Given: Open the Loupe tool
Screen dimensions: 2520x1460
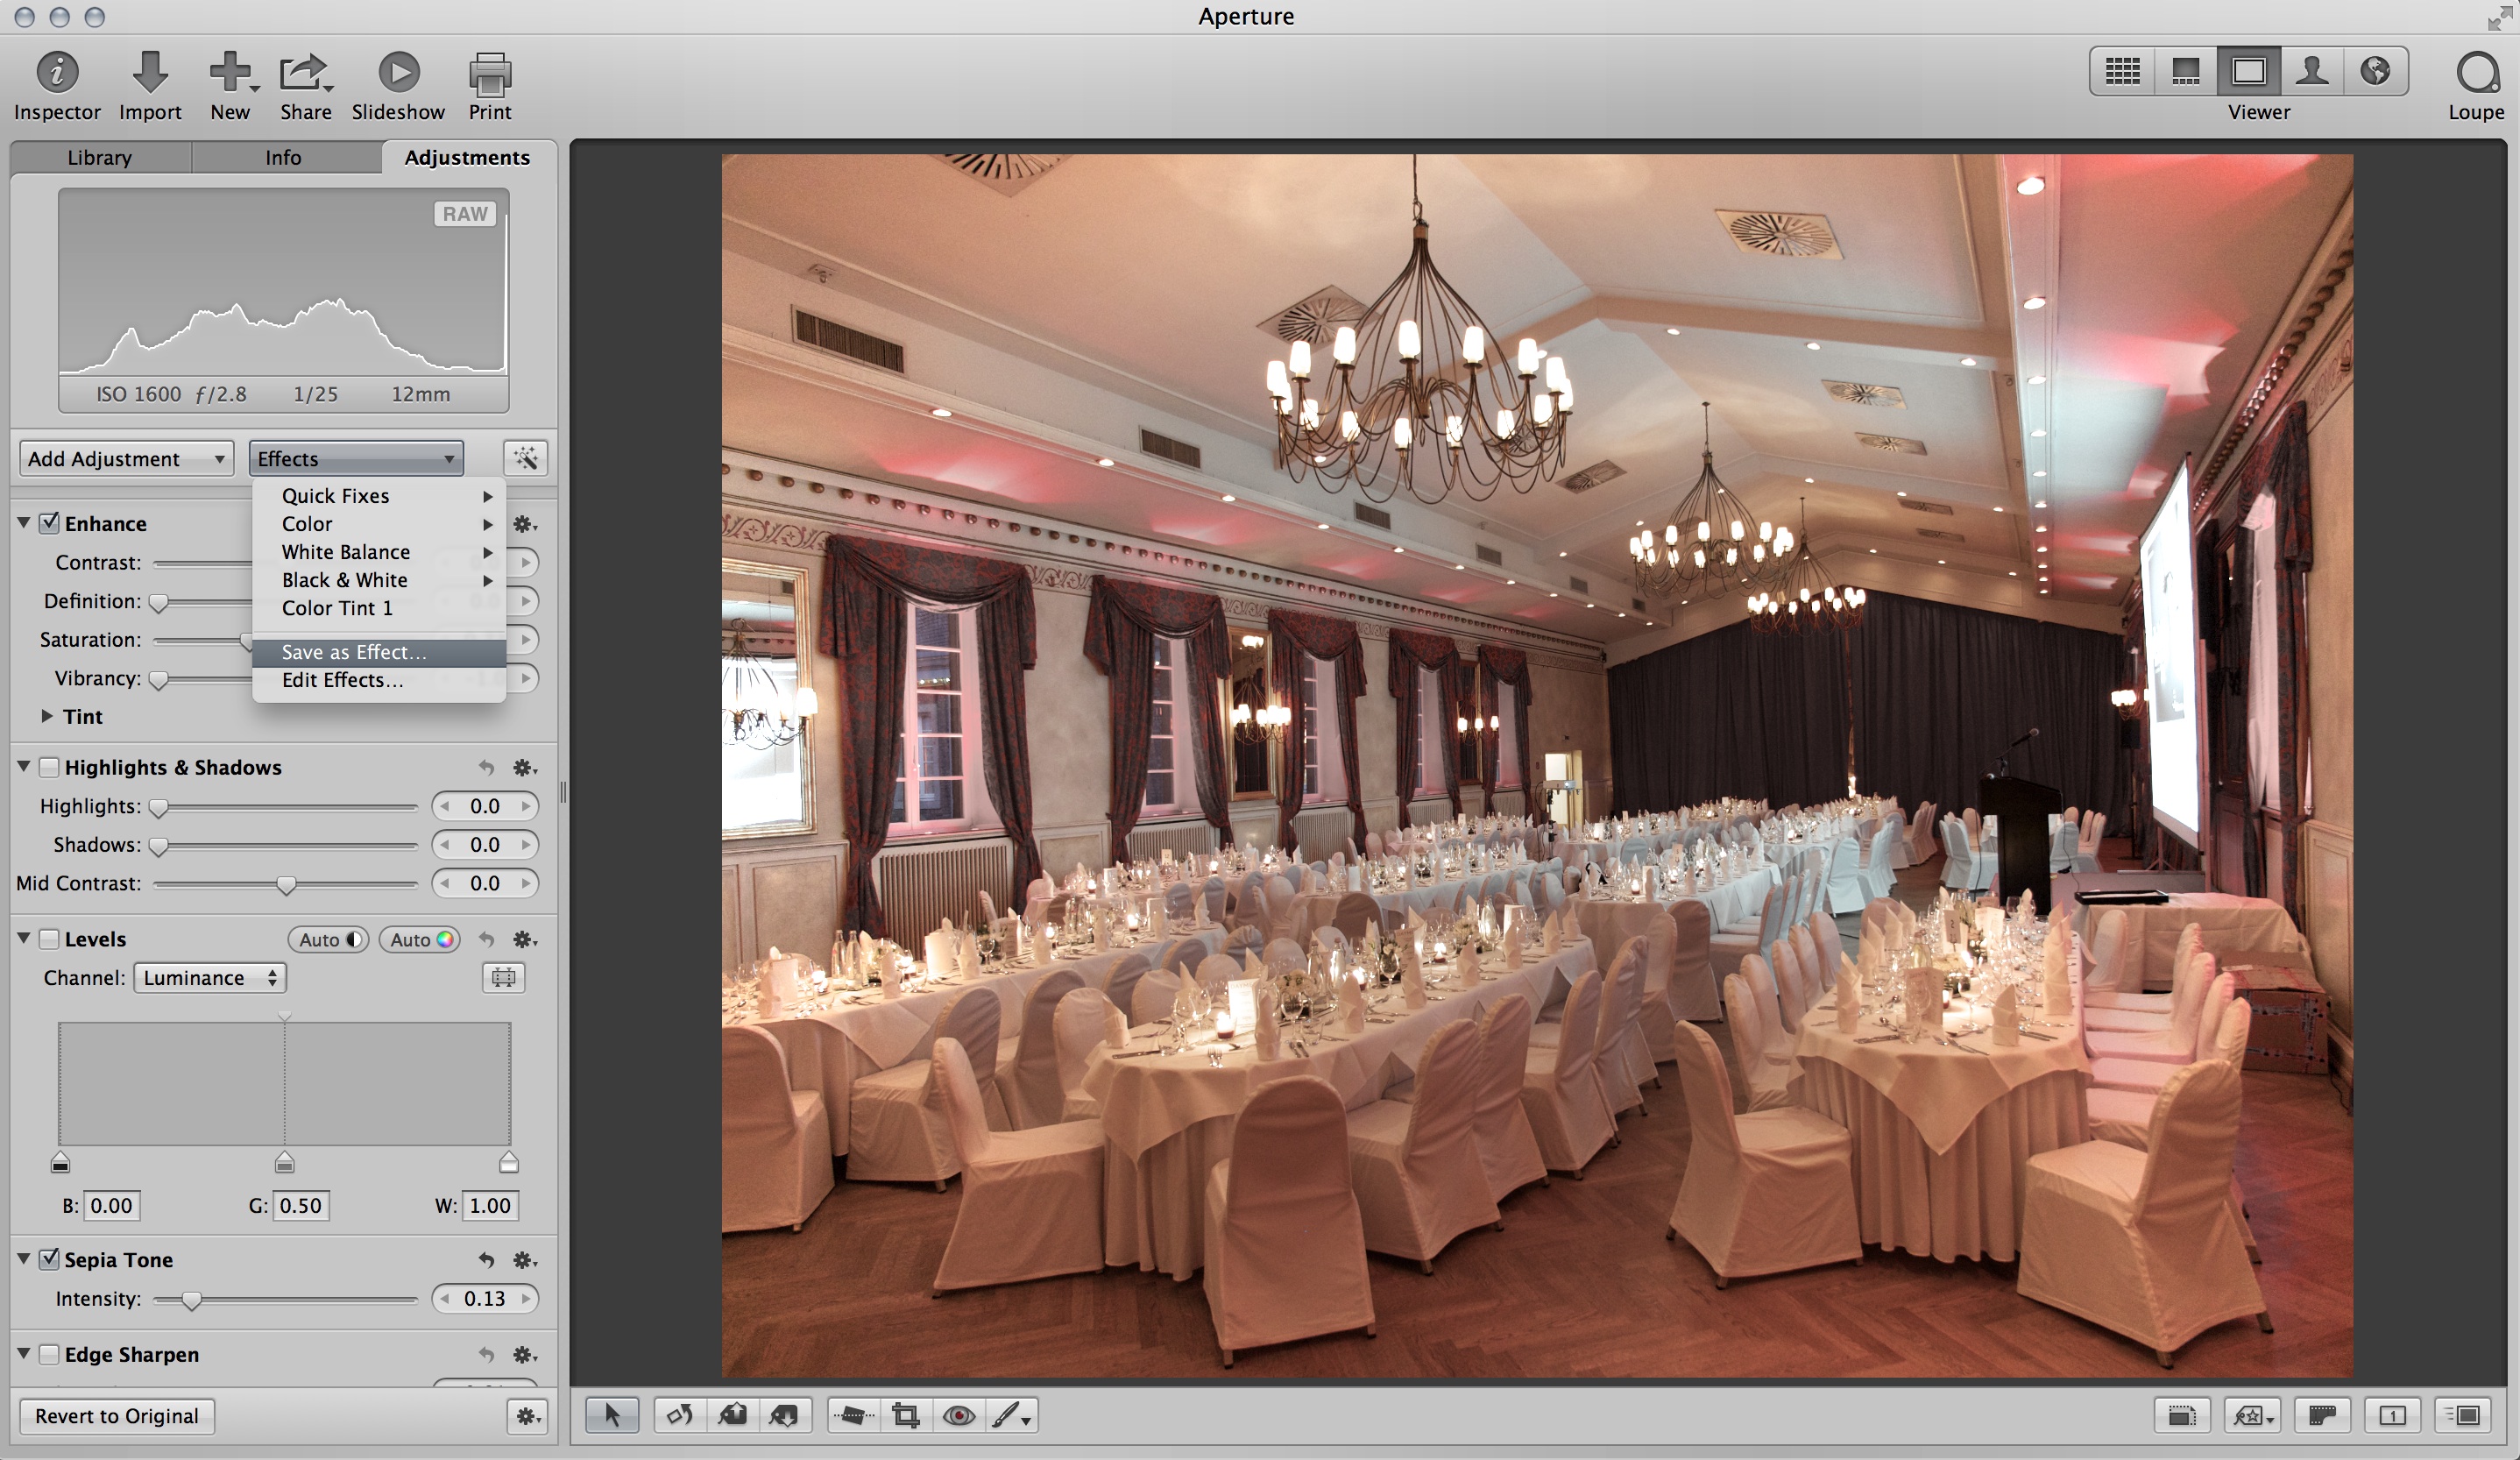Looking at the screenshot, I should (2476, 74).
